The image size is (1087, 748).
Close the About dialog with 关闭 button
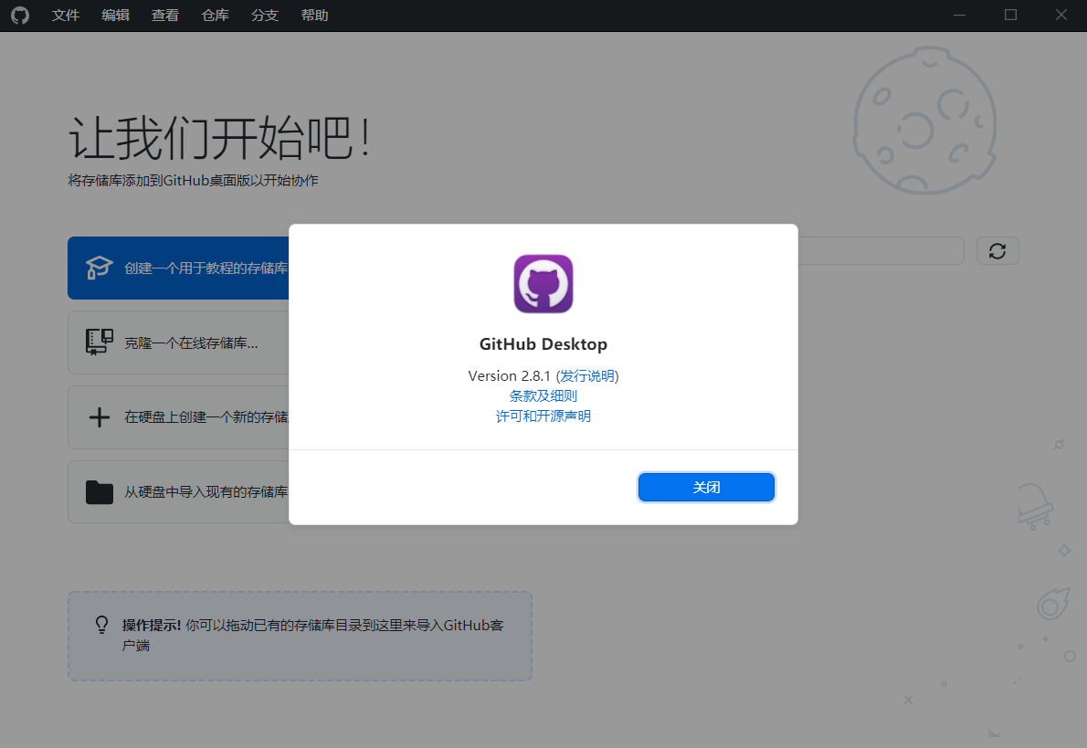(x=706, y=488)
